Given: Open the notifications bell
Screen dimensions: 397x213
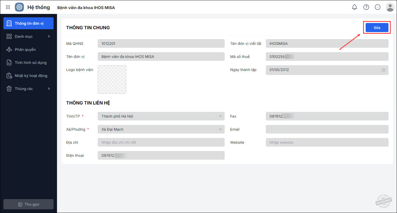Looking at the screenshot, I should tap(355, 7).
